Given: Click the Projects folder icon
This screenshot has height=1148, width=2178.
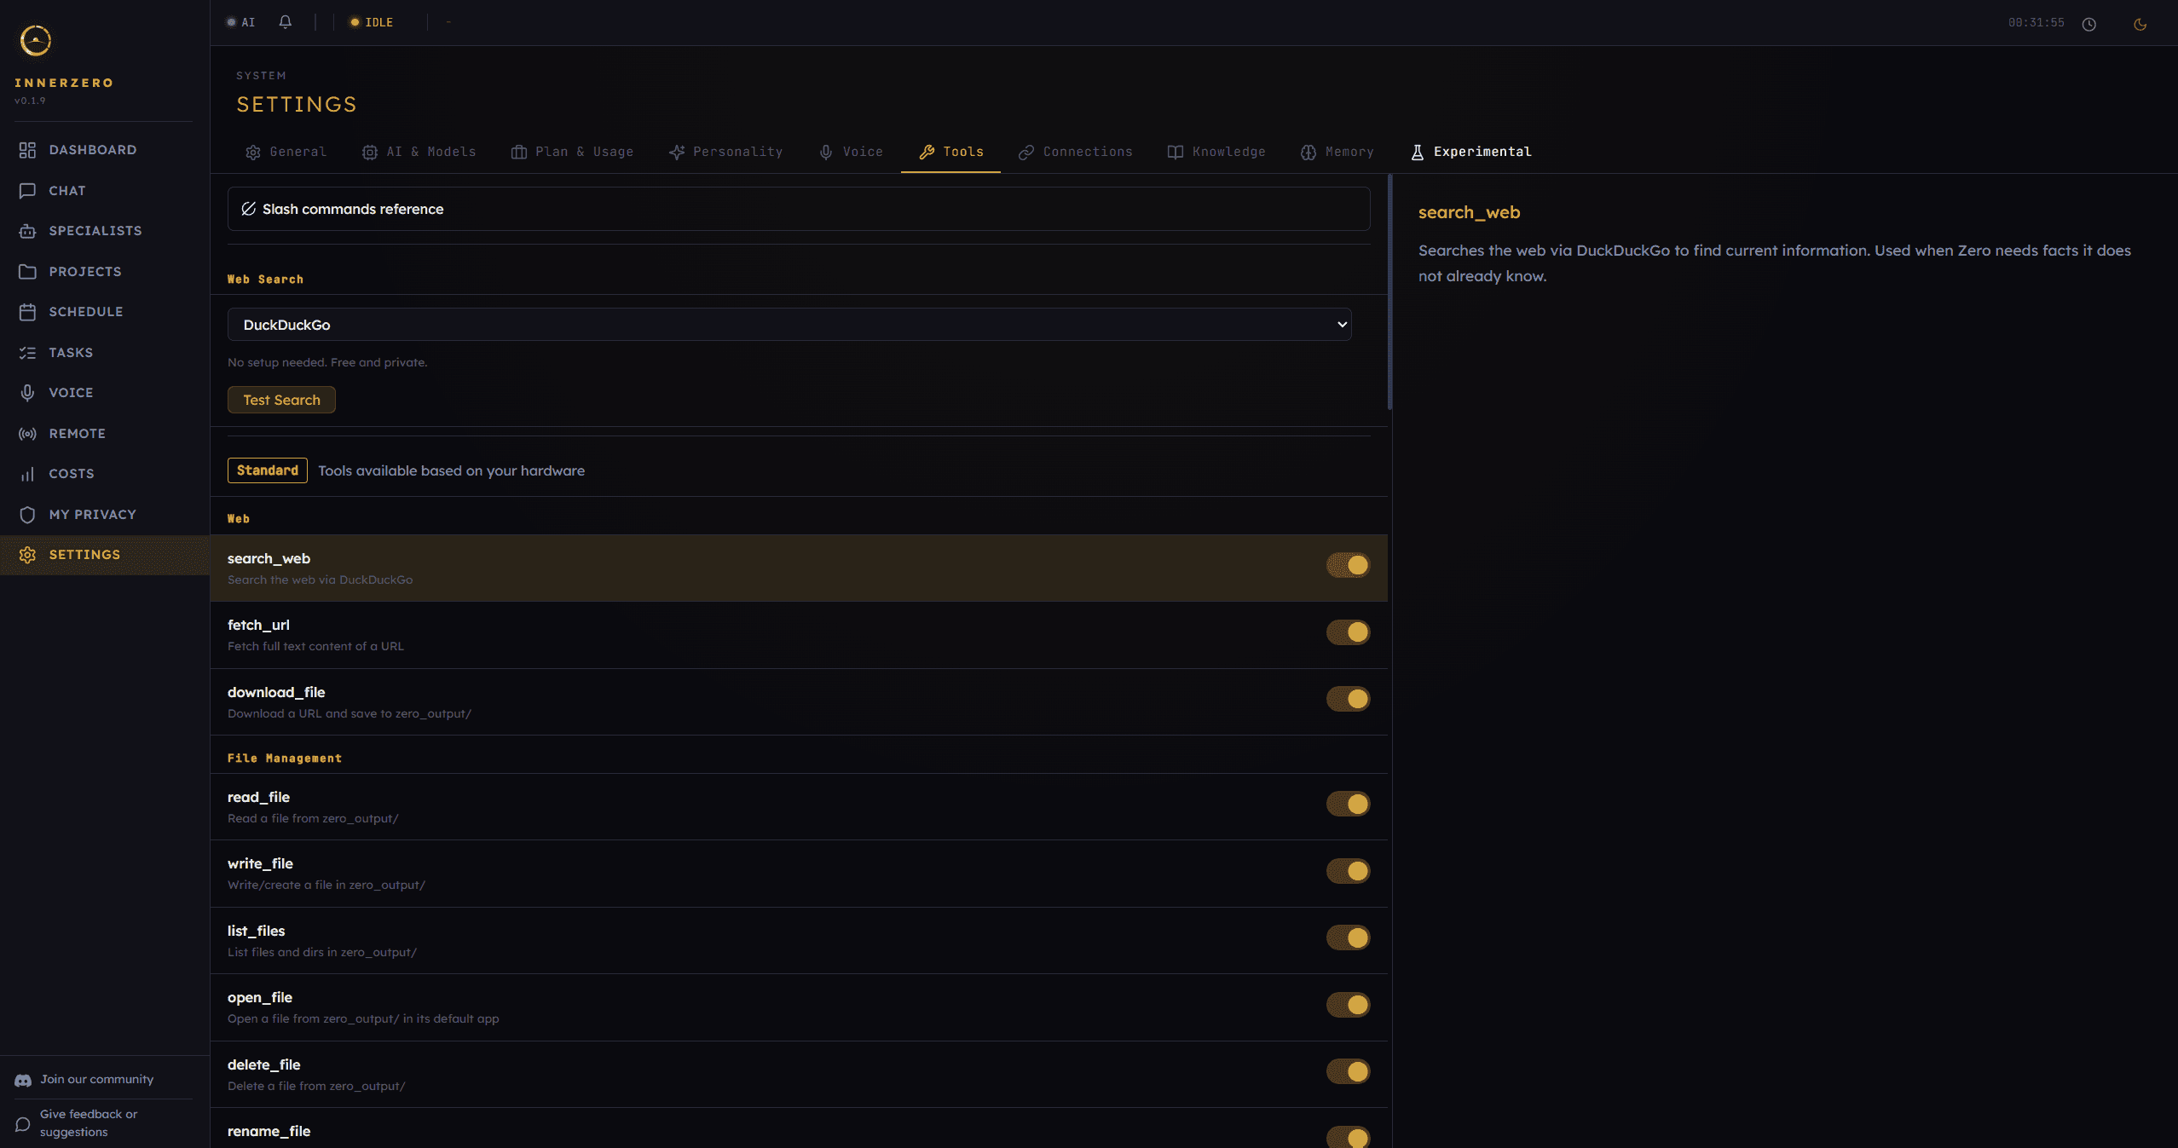Looking at the screenshot, I should (x=27, y=272).
